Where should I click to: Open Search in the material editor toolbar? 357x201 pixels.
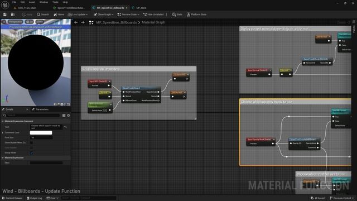click(x=43, y=15)
